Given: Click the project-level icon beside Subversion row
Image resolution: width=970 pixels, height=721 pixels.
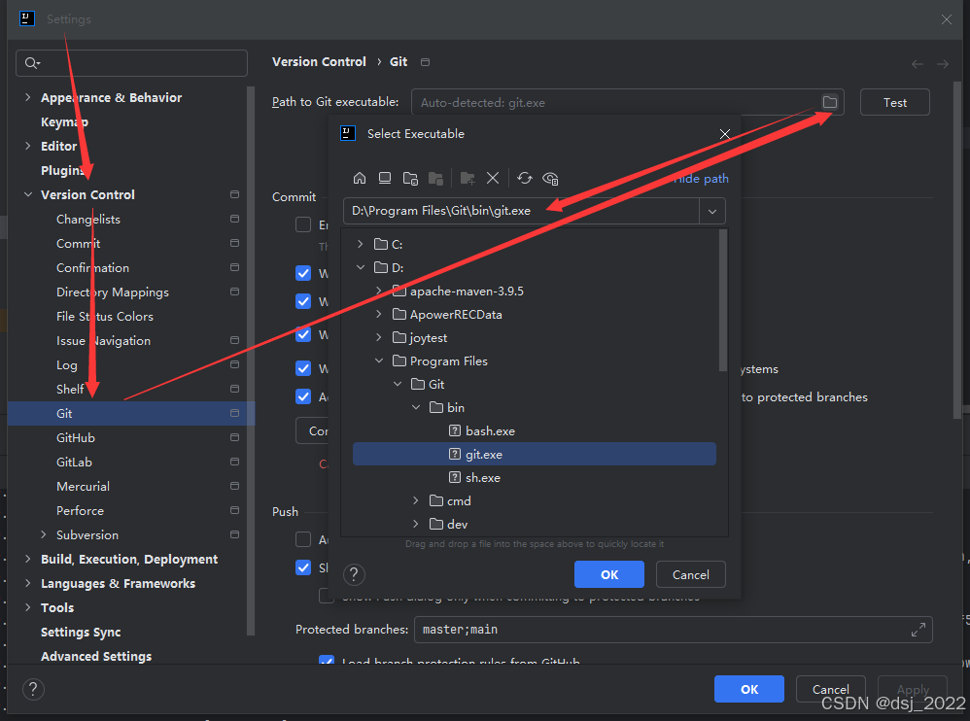Looking at the screenshot, I should point(234,534).
